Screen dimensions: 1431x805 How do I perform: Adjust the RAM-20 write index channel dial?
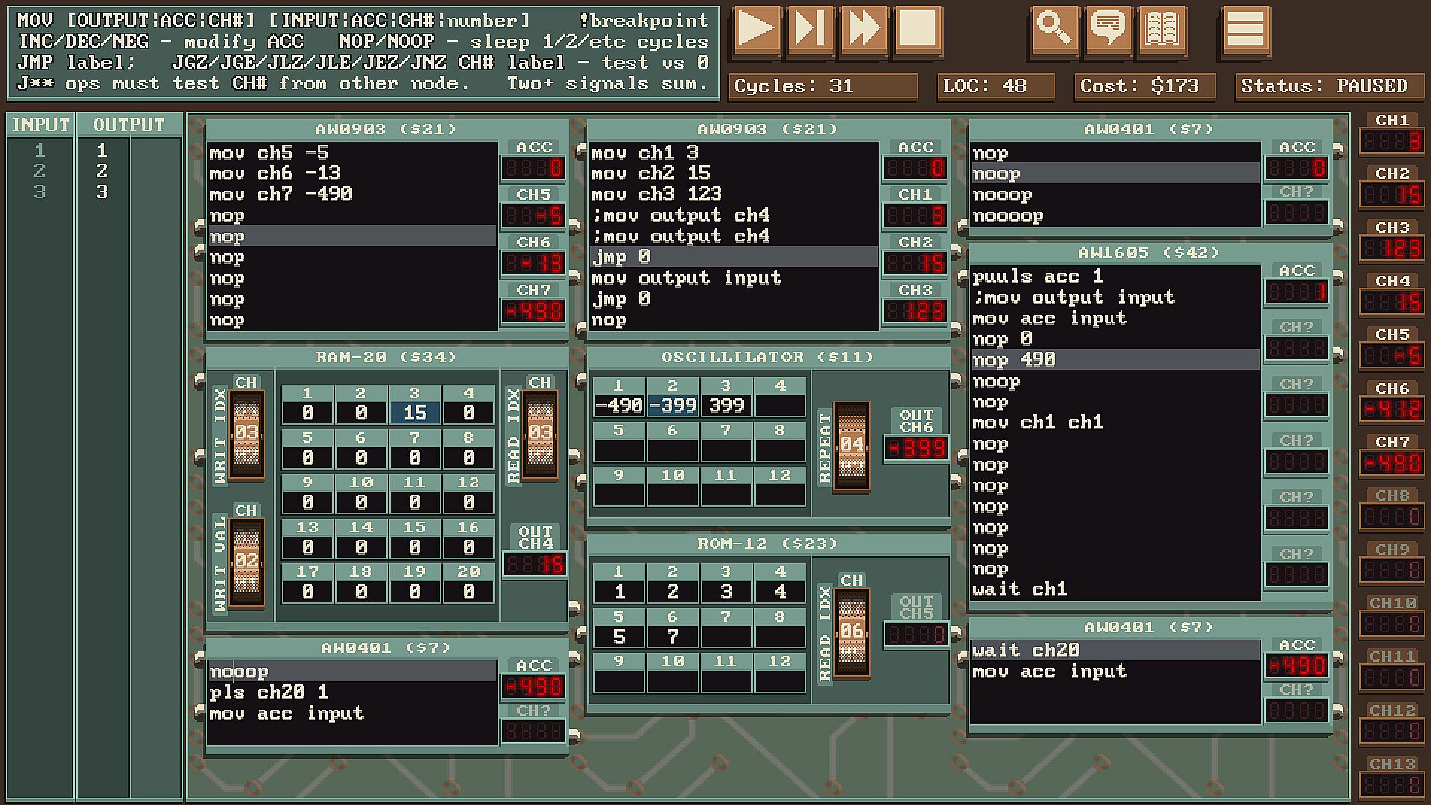(247, 433)
